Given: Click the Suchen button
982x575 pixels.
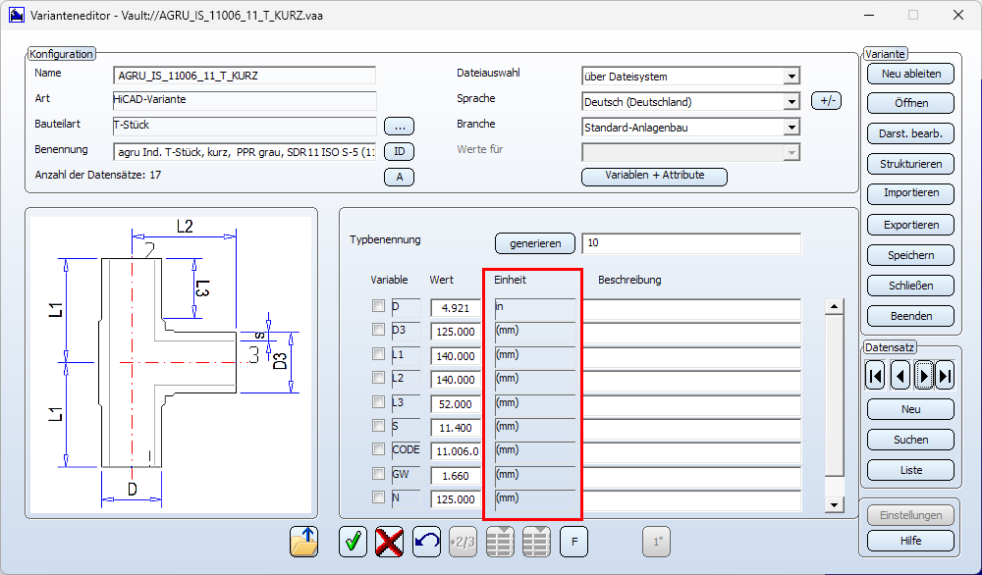Looking at the screenshot, I should (910, 440).
